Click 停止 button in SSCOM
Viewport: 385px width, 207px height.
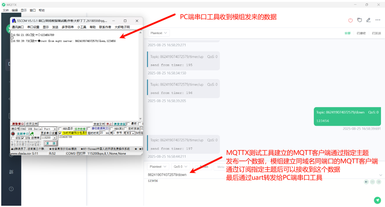click(x=109, y=124)
